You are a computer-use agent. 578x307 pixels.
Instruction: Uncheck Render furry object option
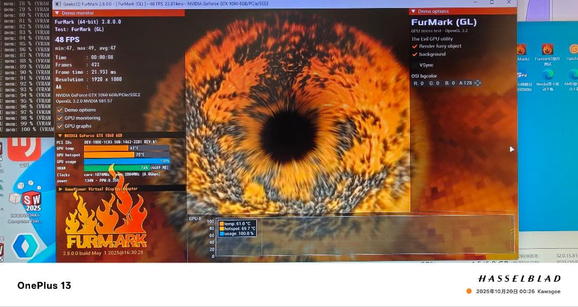click(x=415, y=46)
